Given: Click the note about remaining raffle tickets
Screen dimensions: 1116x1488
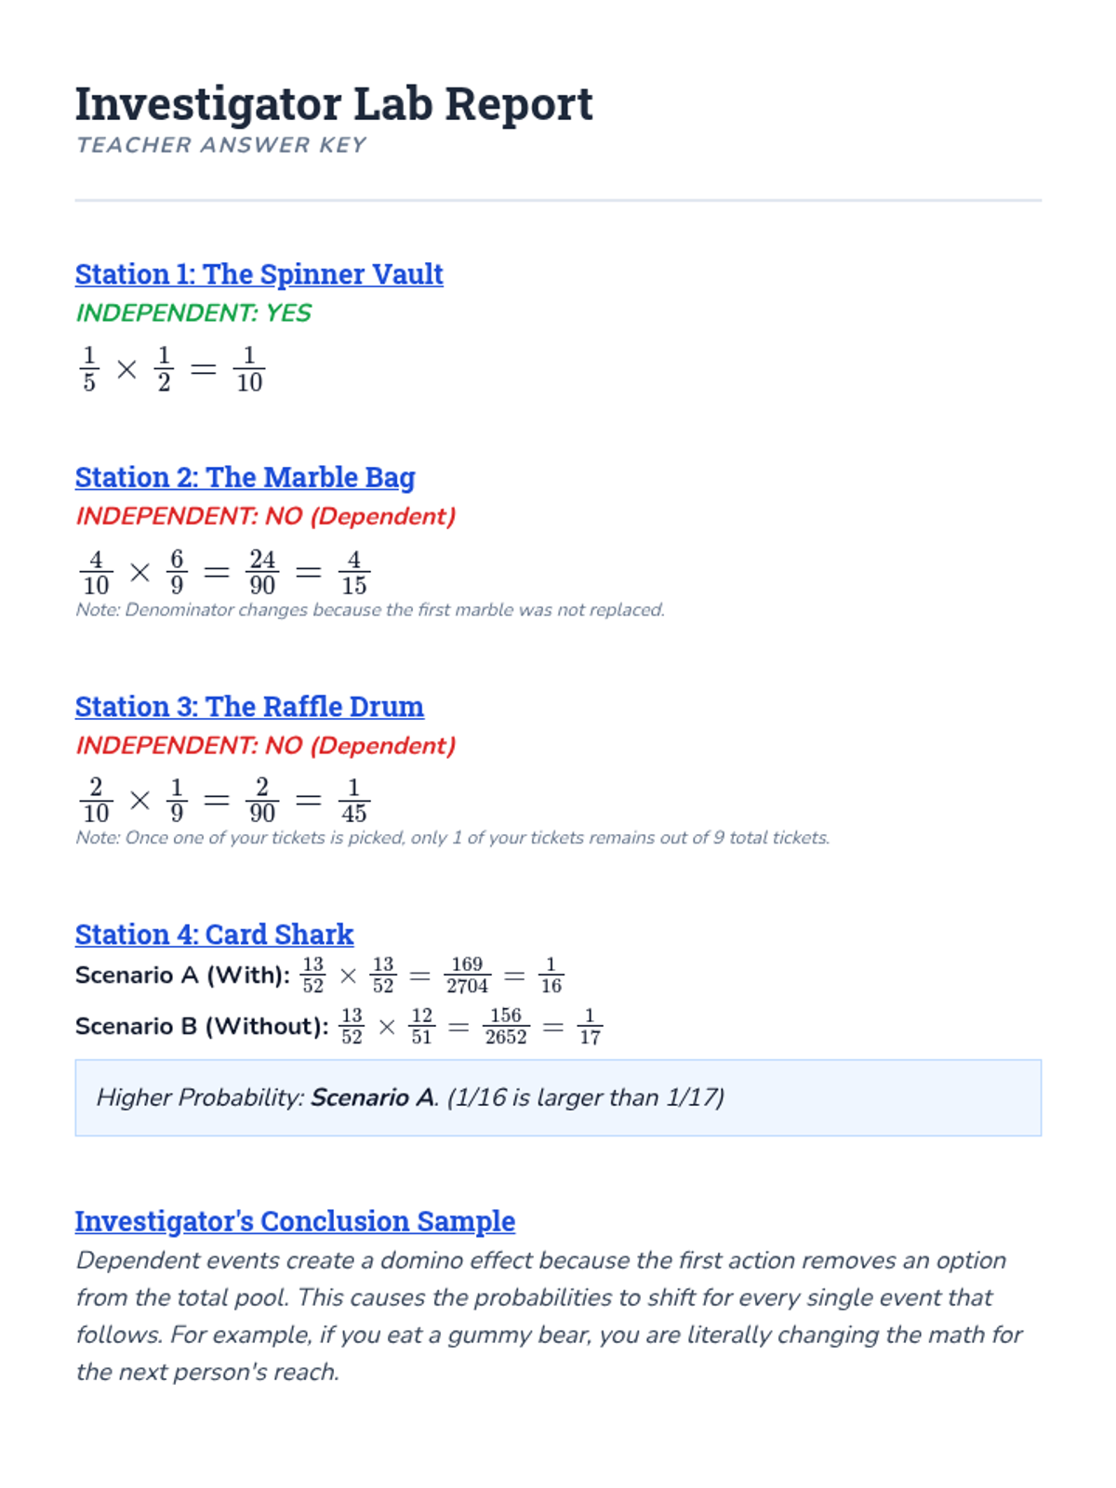Looking at the screenshot, I should [x=453, y=838].
